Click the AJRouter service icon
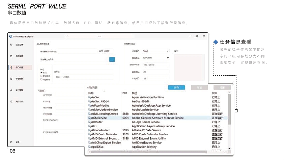 (x=89, y=122)
